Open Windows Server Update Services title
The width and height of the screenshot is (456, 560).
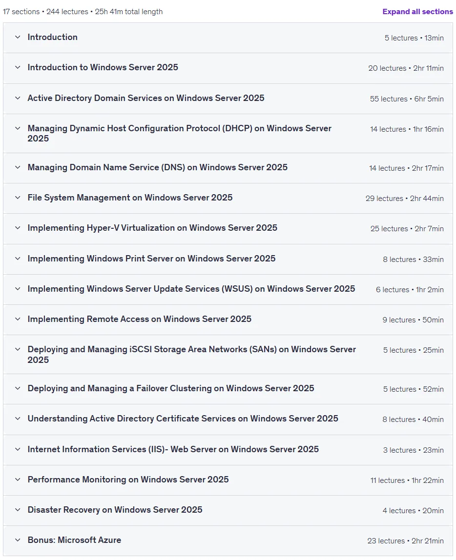[191, 289]
